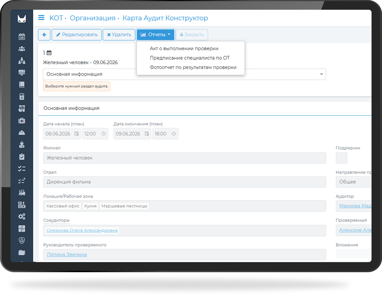Open the Основная информация section selector
382x296 pixels.
185,74
